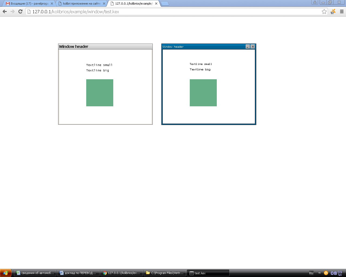Viewport: 346px width, 277px height.
Task: Click the address bar URL field
Action: pos(173,12)
